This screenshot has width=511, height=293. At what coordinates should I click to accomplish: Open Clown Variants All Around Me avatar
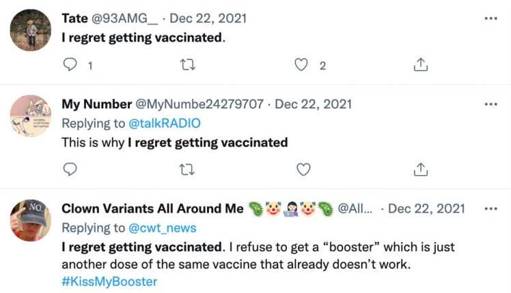[31, 221]
